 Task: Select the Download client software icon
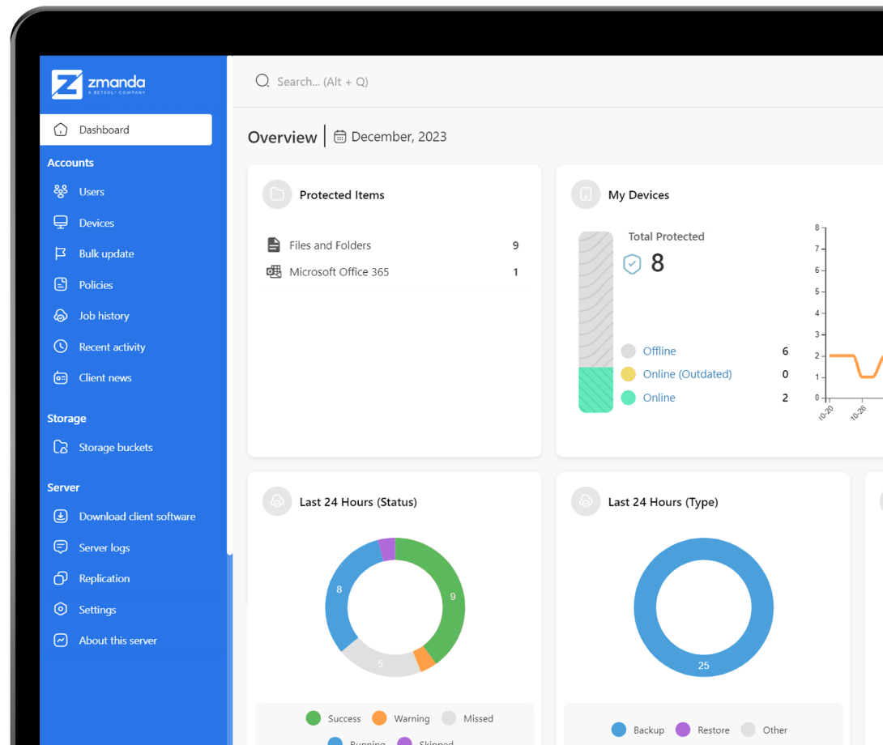coord(60,516)
